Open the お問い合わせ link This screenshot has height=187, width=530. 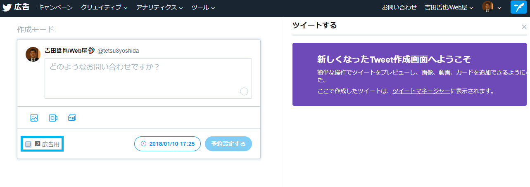(x=399, y=7)
